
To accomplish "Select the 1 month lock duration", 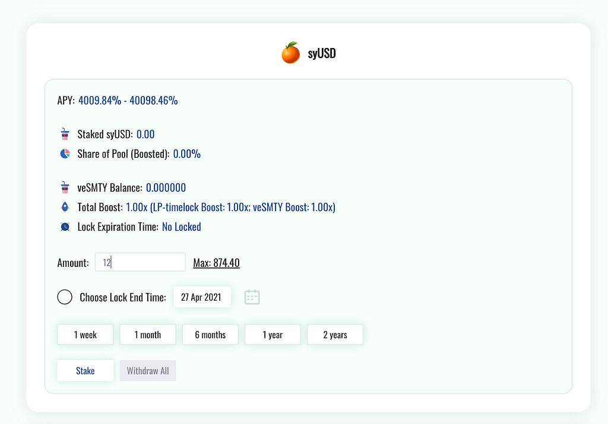I will pos(148,334).
